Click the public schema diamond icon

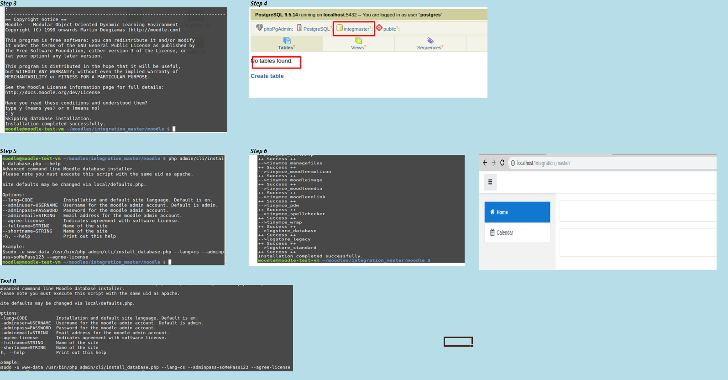[x=379, y=28]
